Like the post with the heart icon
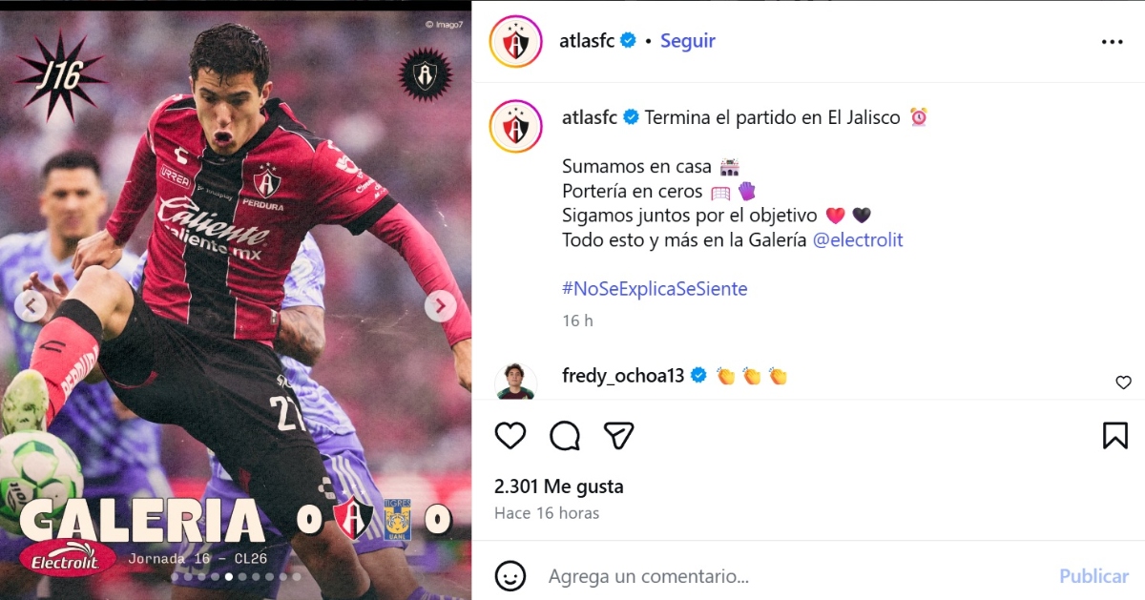Screen dimensions: 1145x600 [x=510, y=436]
